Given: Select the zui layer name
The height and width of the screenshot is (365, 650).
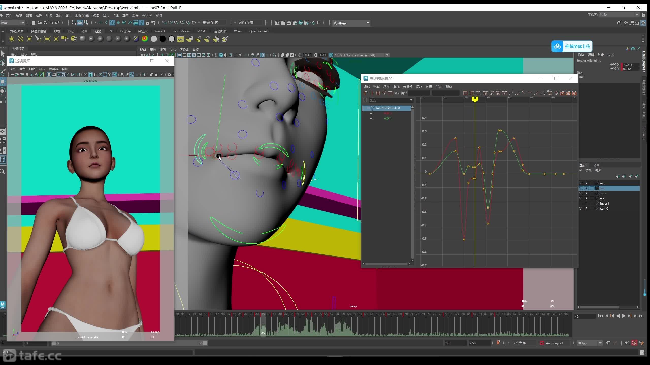Looking at the screenshot, I should click(x=602, y=188).
